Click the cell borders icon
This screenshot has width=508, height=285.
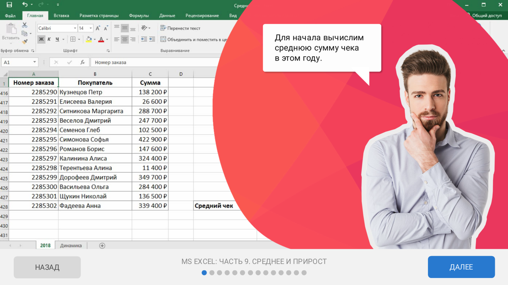coord(73,39)
